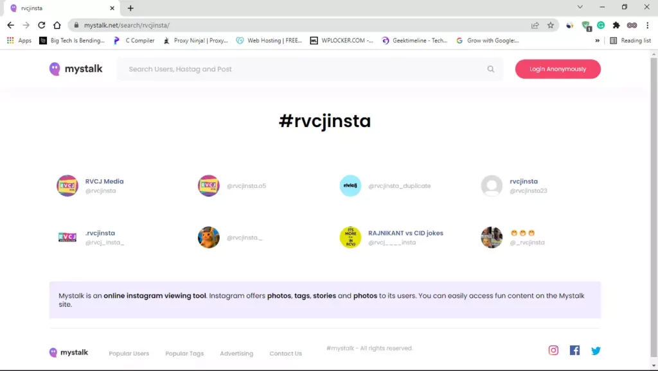The width and height of the screenshot is (658, 371).
Task: Open RAJNIKANT vs CID jokes avatar
Action: point(350,237)
